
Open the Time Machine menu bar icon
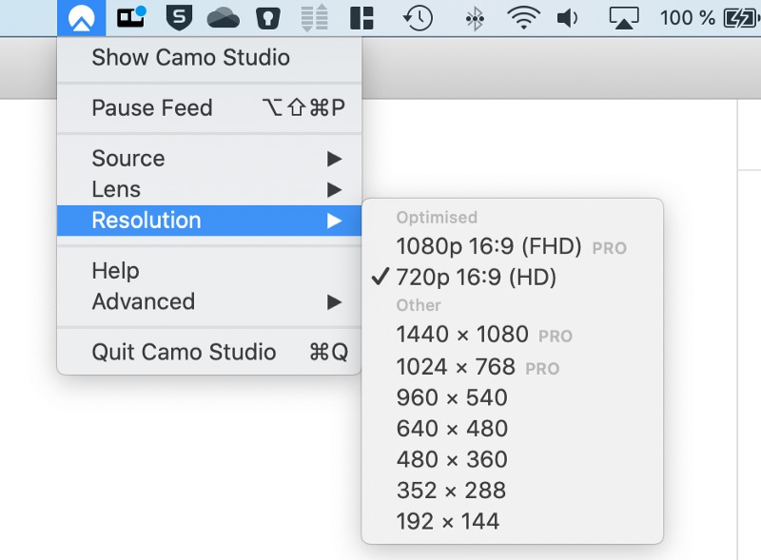(x=418, y=18)
